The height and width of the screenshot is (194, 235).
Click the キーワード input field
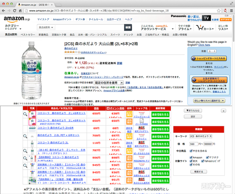tap(201, 136)
